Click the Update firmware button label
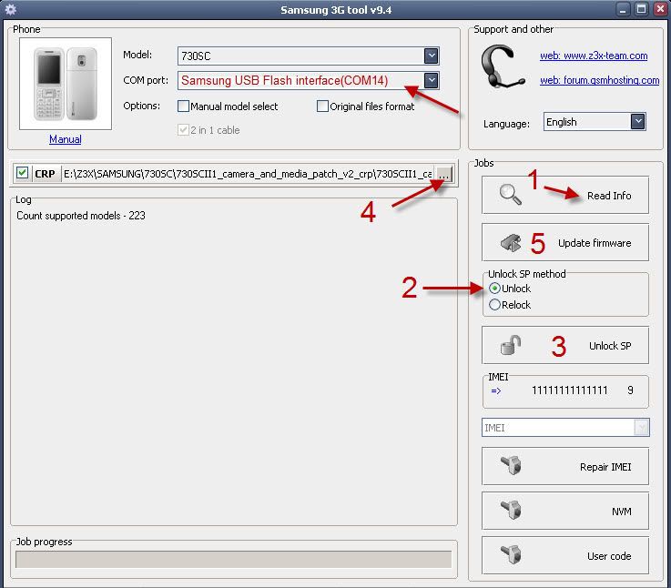671x588 pixels. (x=595, y=243)
